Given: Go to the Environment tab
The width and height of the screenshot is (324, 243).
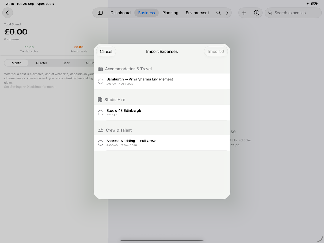Looking at the screenshot, I should click(x=197, y=13).
